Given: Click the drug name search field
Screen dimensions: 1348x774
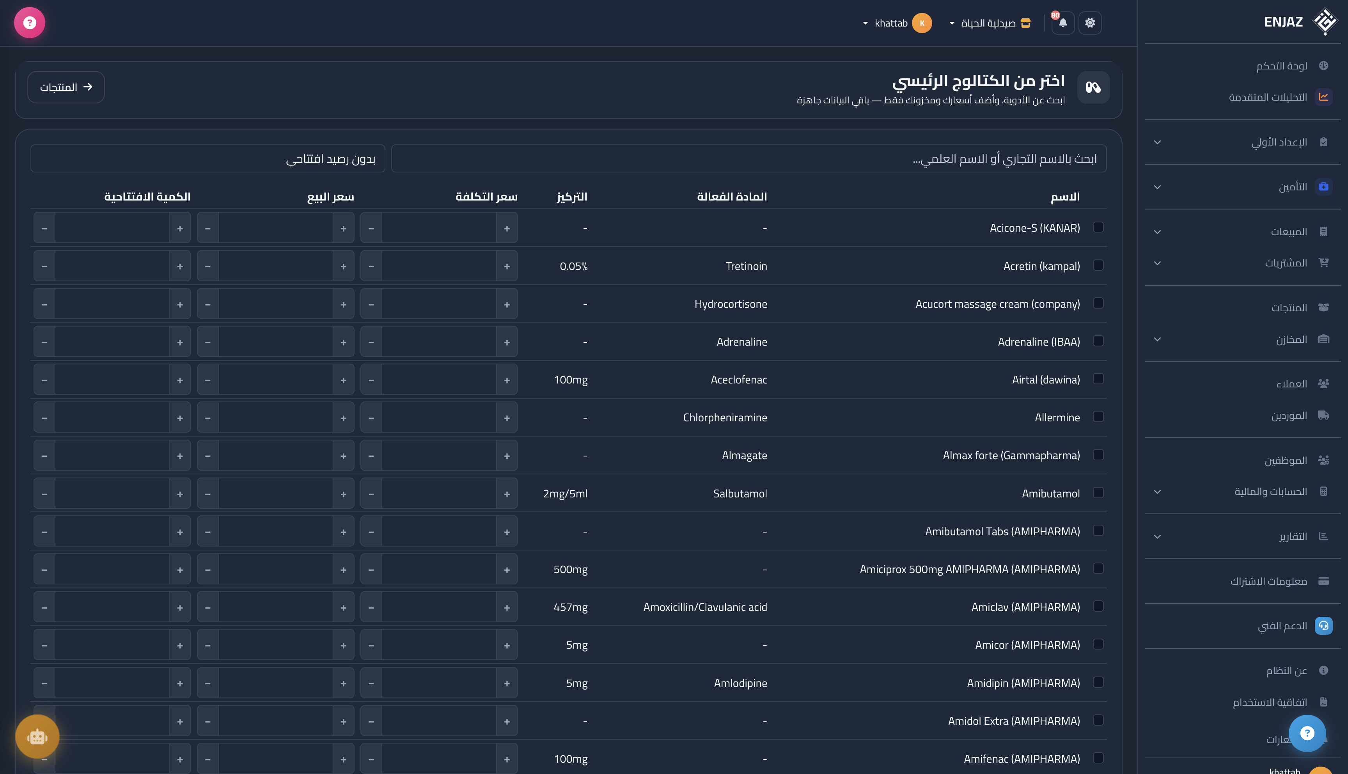Looking at the screenshot, I should [748, 158].
